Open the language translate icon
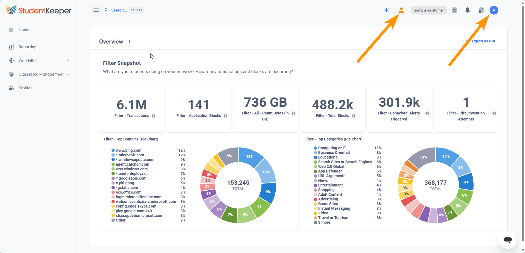525x253 pixels. [454, 10]
